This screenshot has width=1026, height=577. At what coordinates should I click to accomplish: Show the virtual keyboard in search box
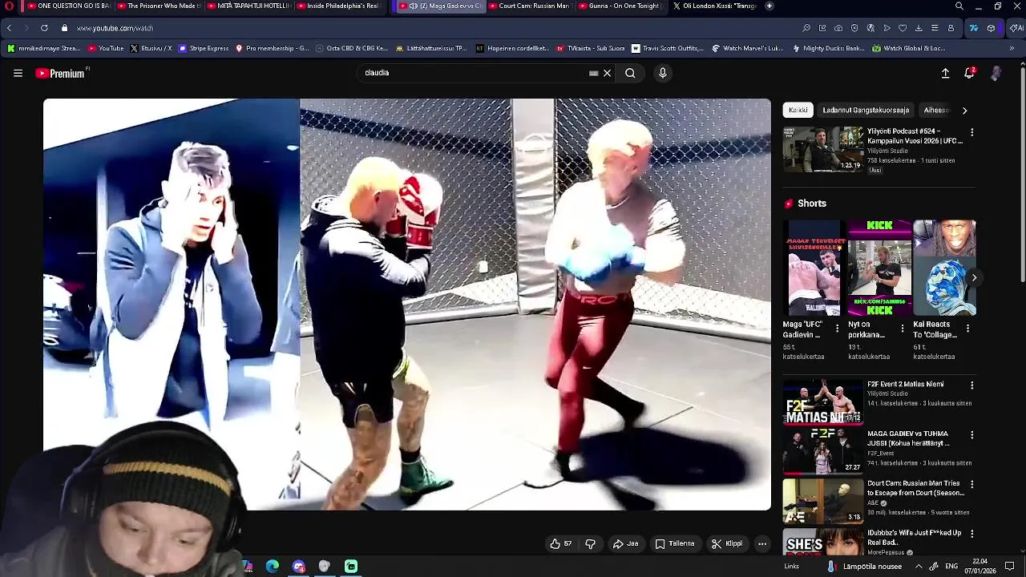[593, 73]
